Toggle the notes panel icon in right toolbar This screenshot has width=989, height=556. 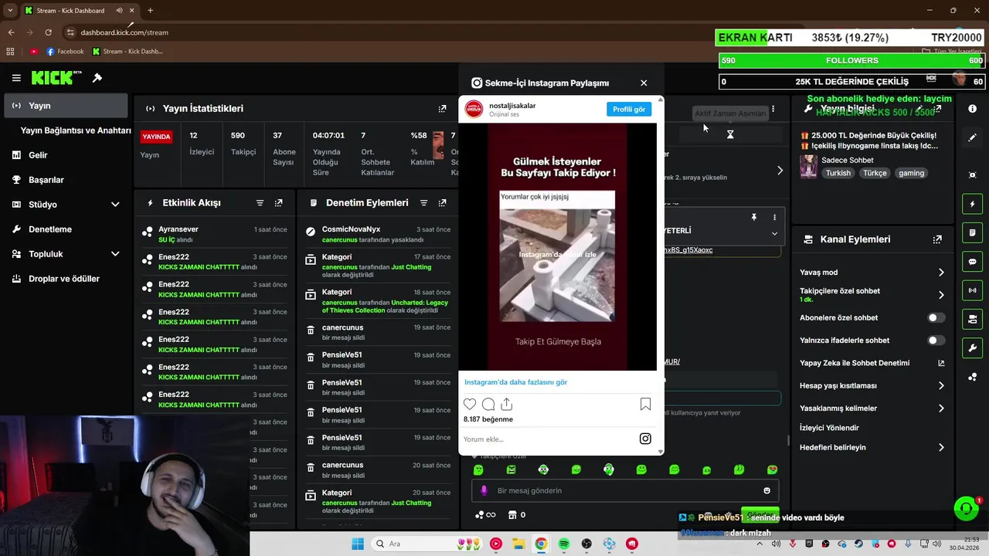972,232
